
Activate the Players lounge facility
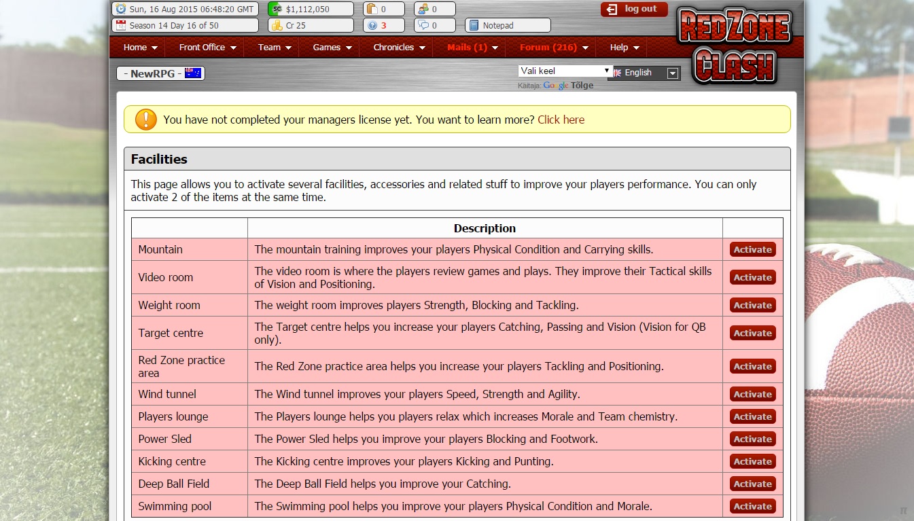point(752,416)
